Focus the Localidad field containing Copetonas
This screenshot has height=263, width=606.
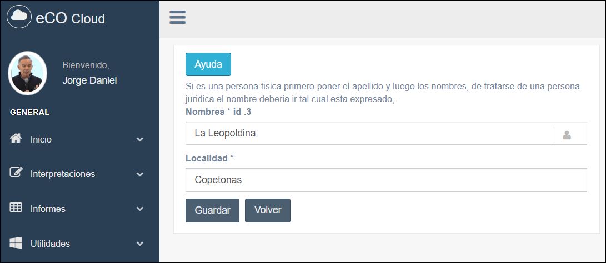pyautogui.click(x=386, y=180)
